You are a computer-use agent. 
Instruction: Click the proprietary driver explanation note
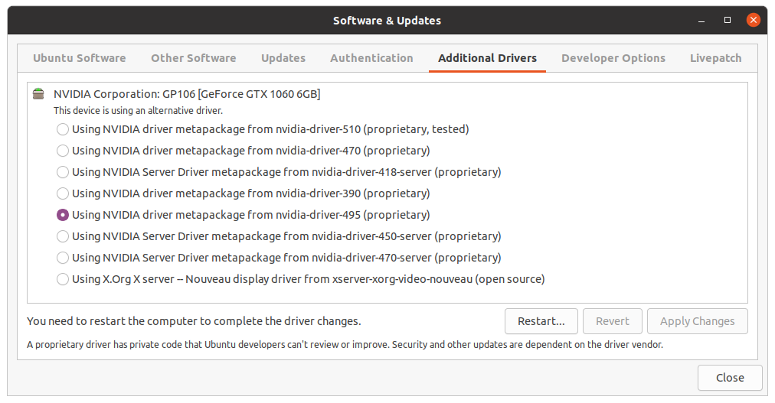click(345, 344)
